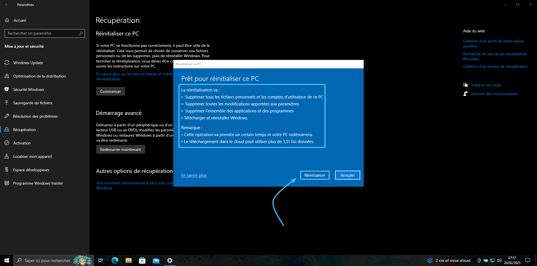
Task: Open Création d'un lecteur de récupération link
Action: pyautogui.click(x=495, y=66)
